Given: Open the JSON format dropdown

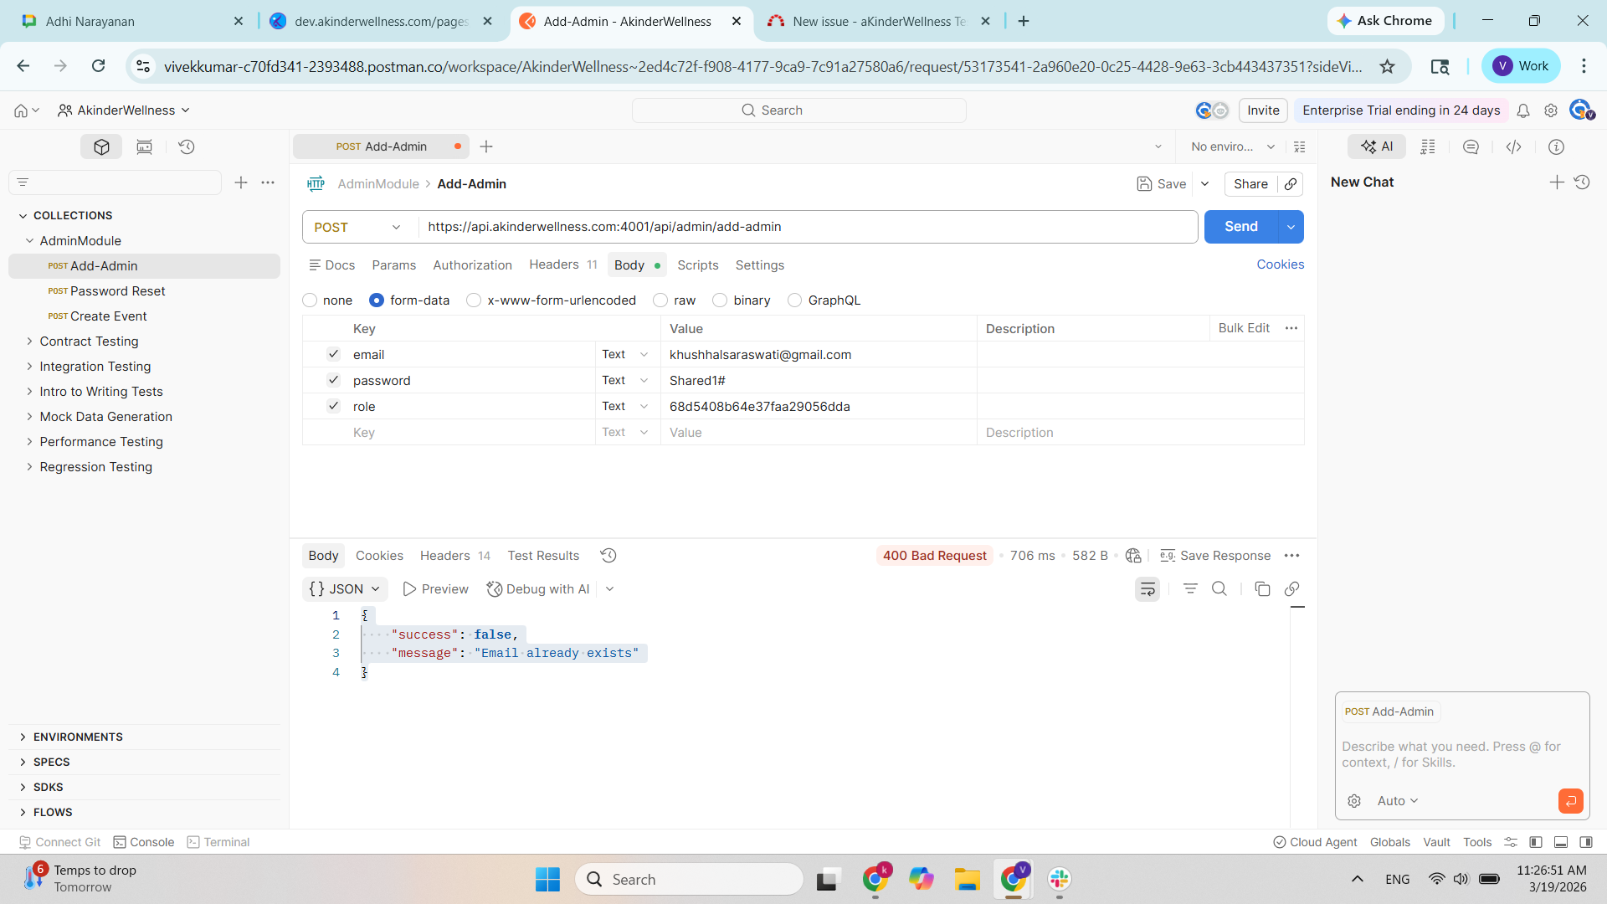Looking at the screenshot, I should coord(345,589).
